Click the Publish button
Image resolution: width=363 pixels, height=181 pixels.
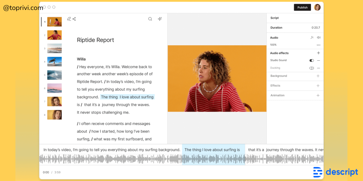tap(302, 8)
